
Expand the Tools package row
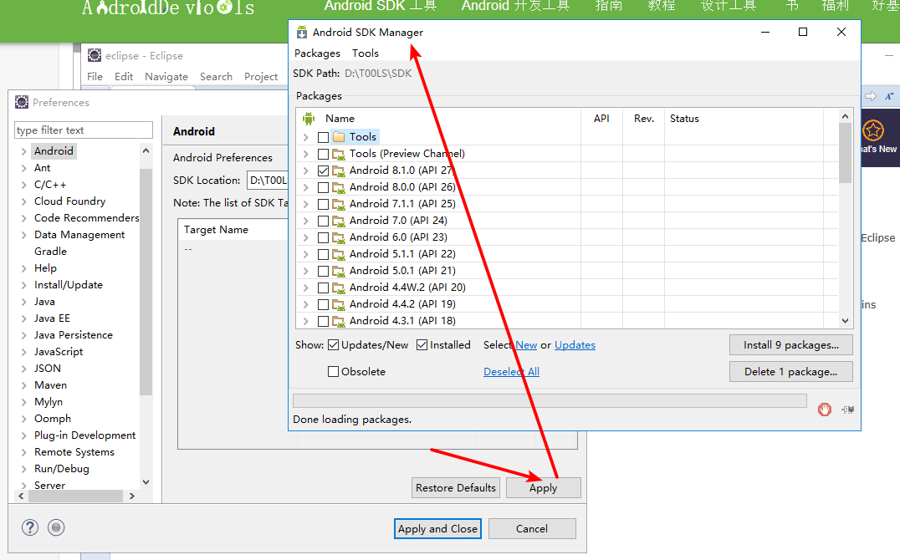[x=306, y=137]
